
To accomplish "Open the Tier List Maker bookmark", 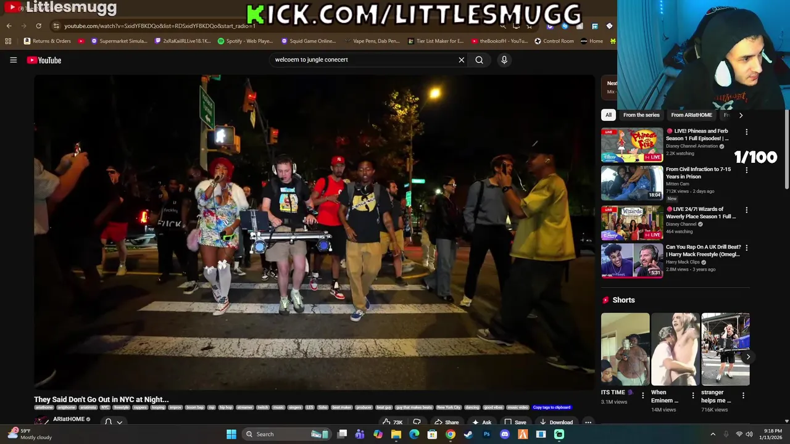I will tap(436, 41).
